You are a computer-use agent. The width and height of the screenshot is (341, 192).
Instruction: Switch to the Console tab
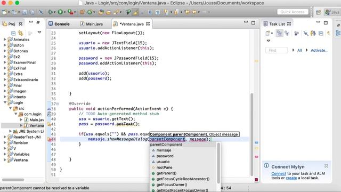59,24
